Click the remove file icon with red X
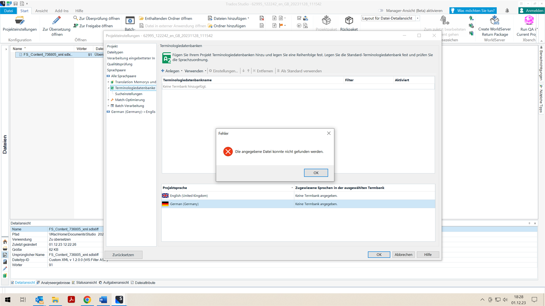545x306 pixels. coord(262,18)
